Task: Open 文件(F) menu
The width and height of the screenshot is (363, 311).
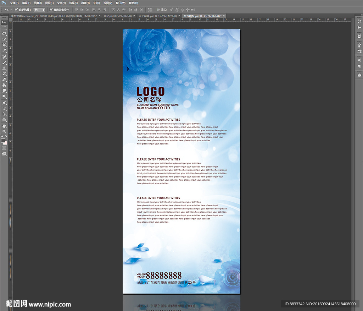Action: click(x=14, y=3)
